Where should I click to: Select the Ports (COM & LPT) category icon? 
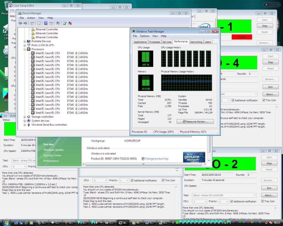(x=29, y=45)
